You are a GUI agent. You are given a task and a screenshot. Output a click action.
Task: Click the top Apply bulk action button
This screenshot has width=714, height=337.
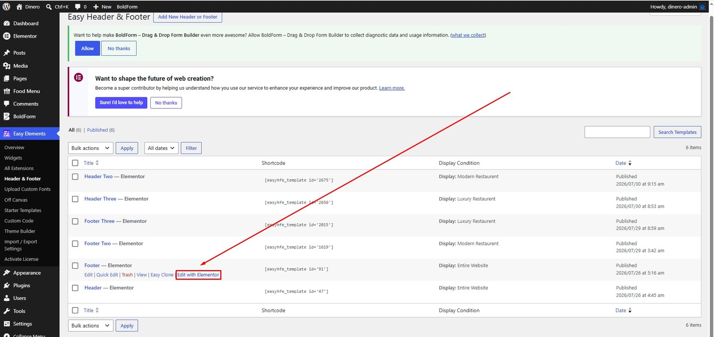[127, 148]
